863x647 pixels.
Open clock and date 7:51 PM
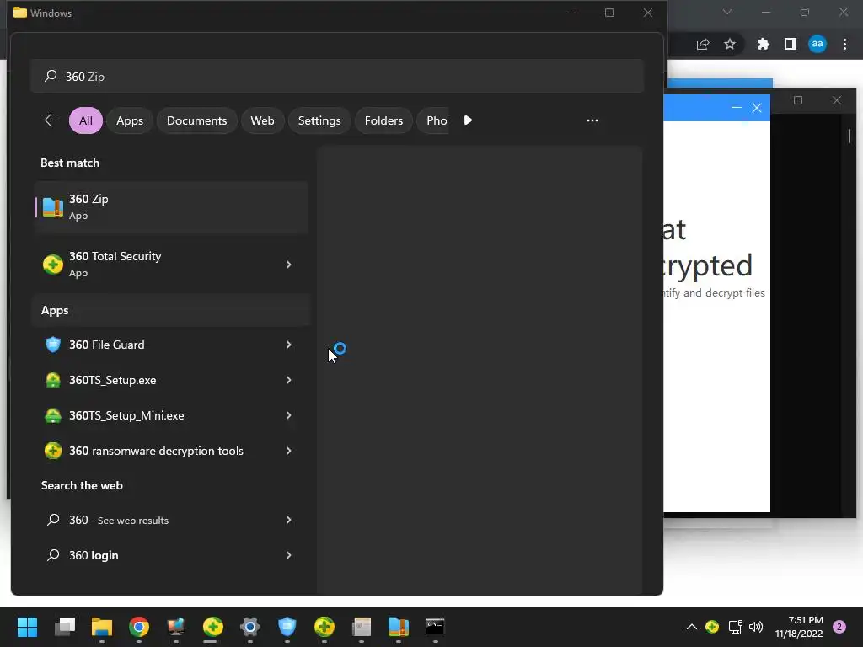799,627
